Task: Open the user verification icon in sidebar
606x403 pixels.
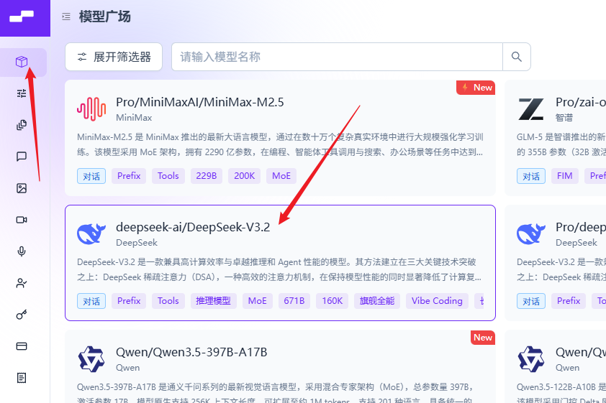Action: click(22, 283)
